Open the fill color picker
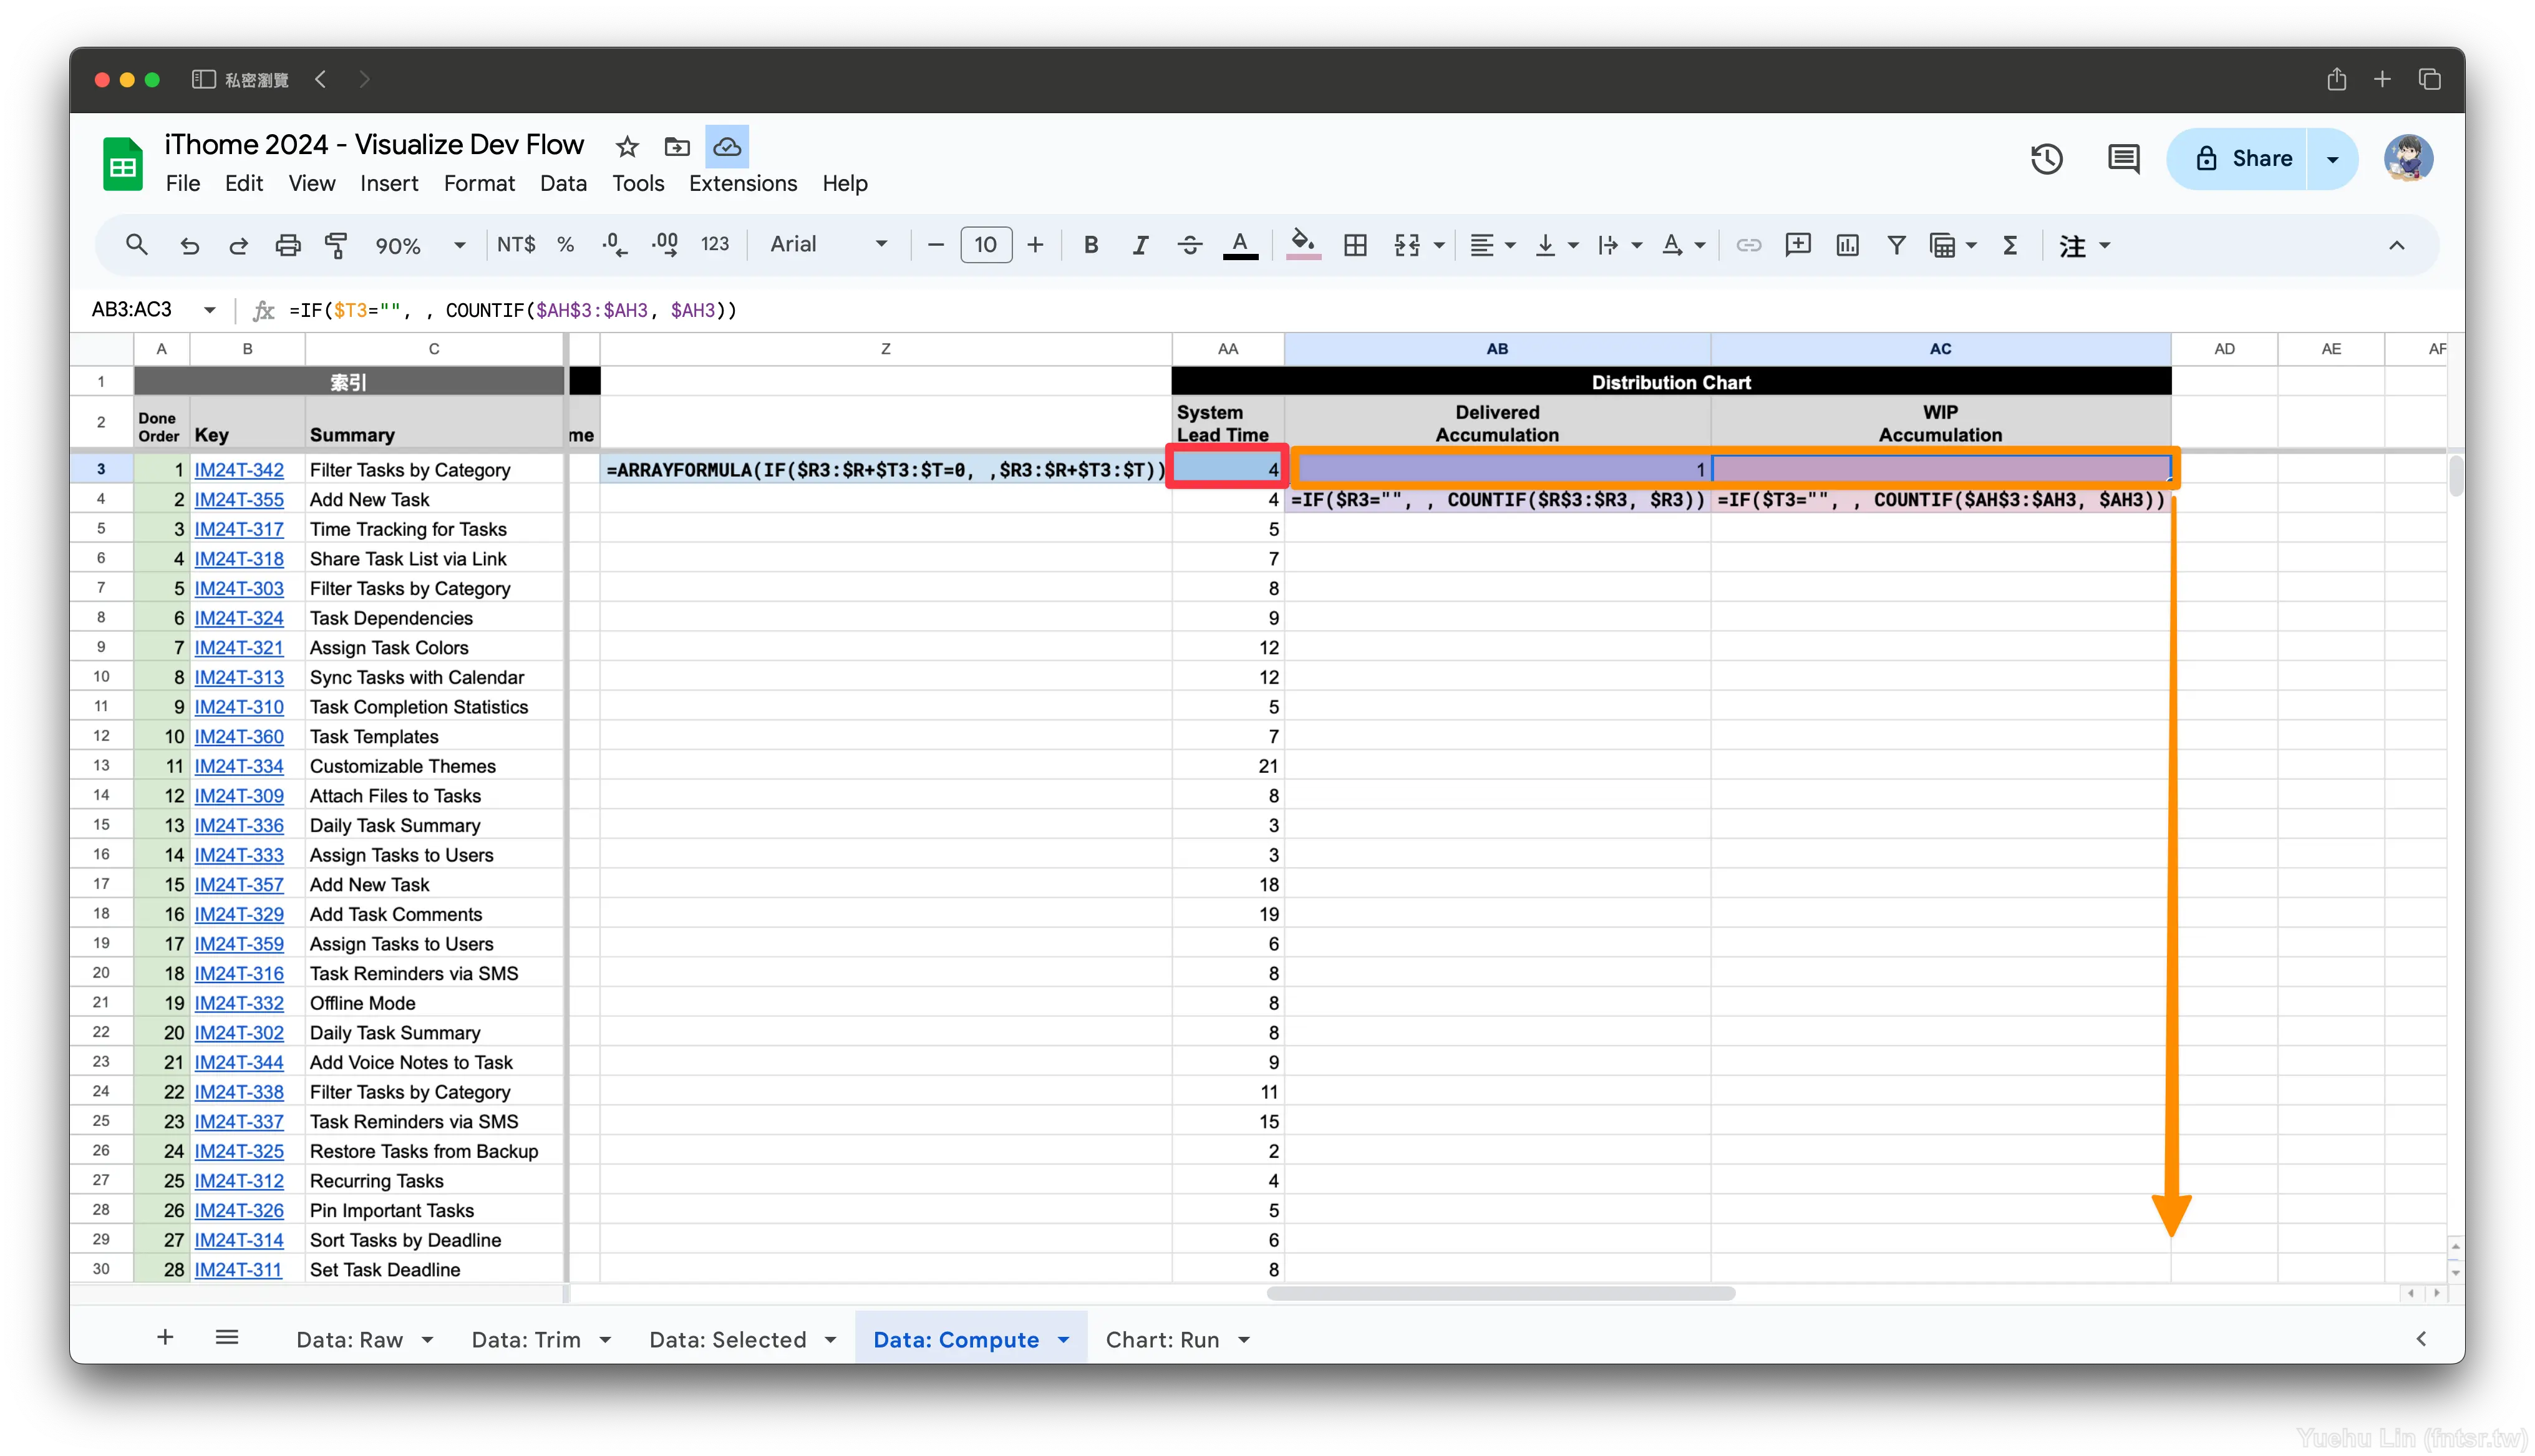 tap(1302, 245)
